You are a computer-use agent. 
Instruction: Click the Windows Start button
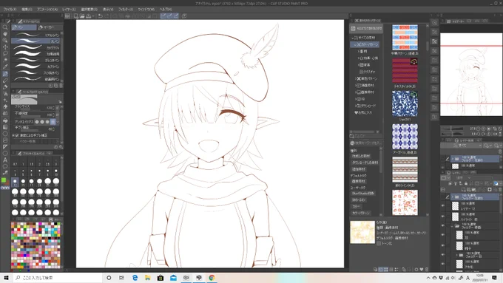coord(6,278)
